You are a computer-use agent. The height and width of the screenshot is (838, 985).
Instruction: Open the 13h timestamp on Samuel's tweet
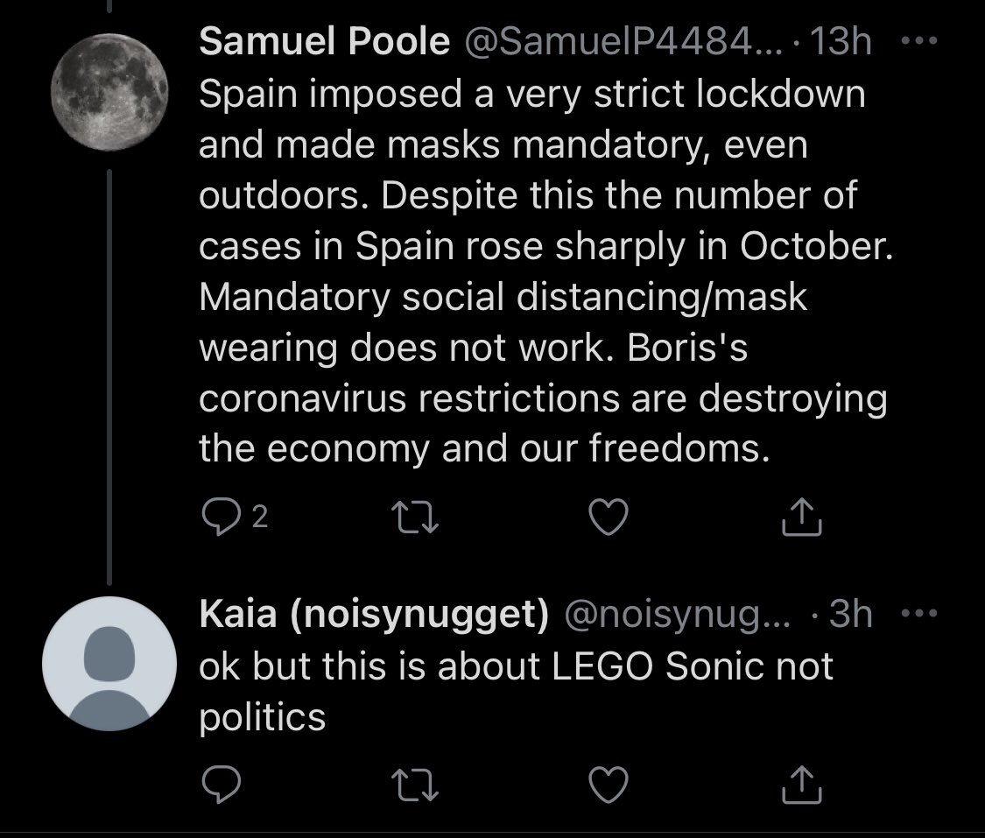[x=841, y=41]
